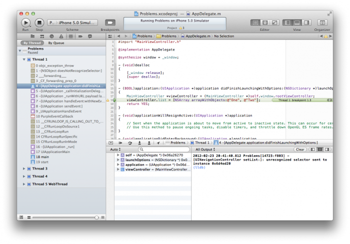Toggle the debug area view button
The height and width of the screenshot is (244, 350).
[297, 22]
